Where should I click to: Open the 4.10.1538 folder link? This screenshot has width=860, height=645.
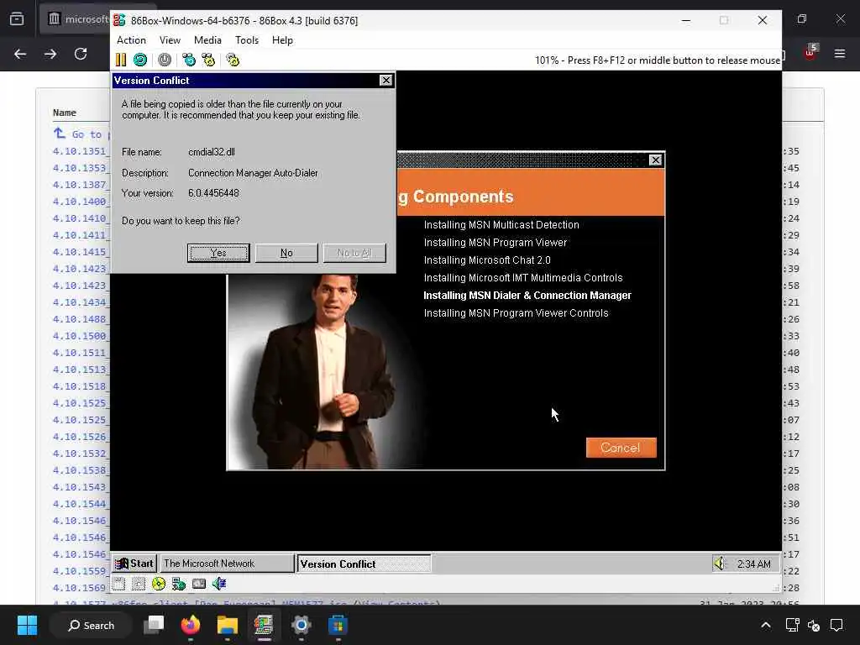(80, 470)
